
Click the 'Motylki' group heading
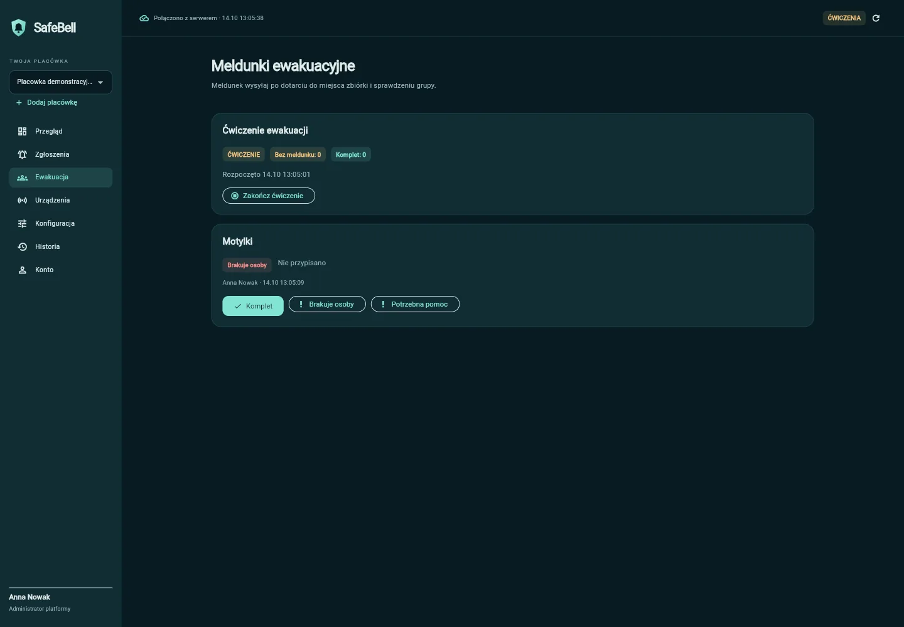(237, 241)
